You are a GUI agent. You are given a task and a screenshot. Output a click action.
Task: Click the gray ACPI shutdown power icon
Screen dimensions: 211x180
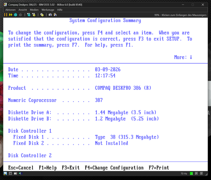pyautogui.click(x=21, y=15)
